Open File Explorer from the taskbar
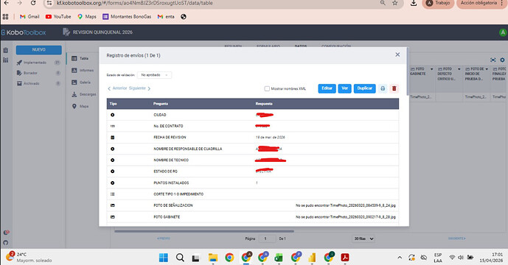This screenshot has height=265, width=508. click(x=213, y=258)
